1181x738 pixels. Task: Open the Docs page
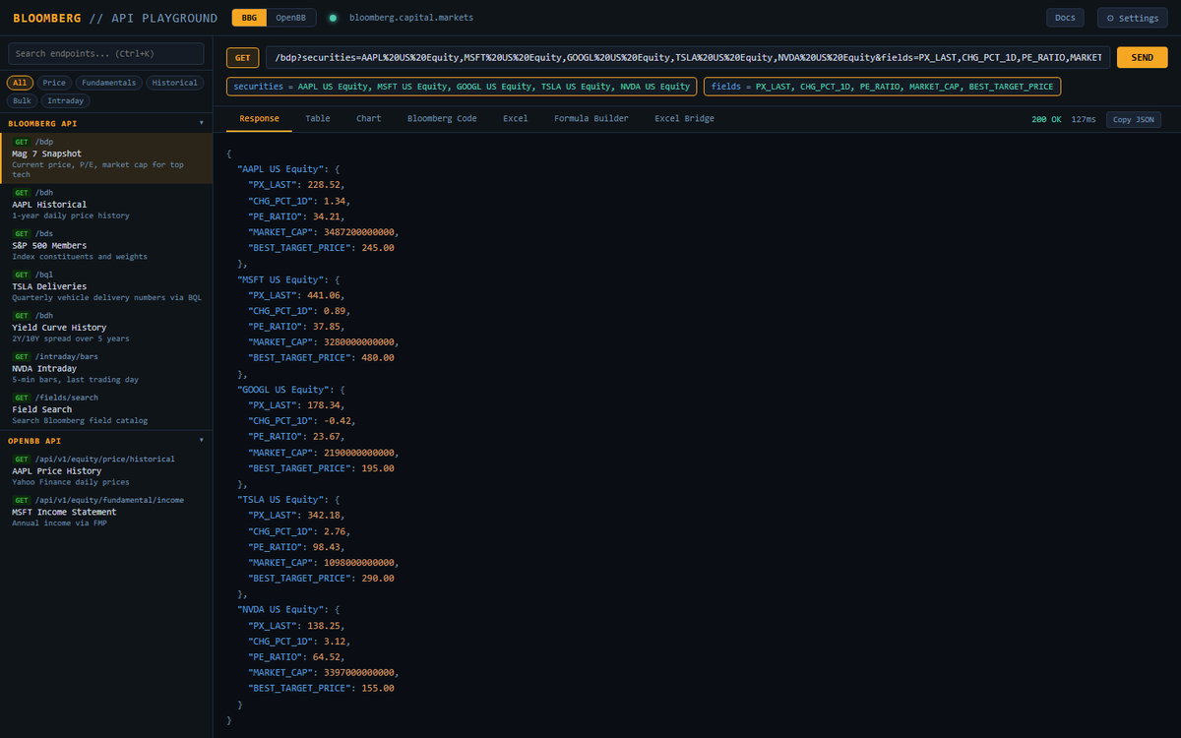(1065, 18)
